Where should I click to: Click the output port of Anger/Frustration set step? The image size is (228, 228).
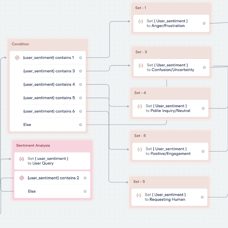[204, 23]
